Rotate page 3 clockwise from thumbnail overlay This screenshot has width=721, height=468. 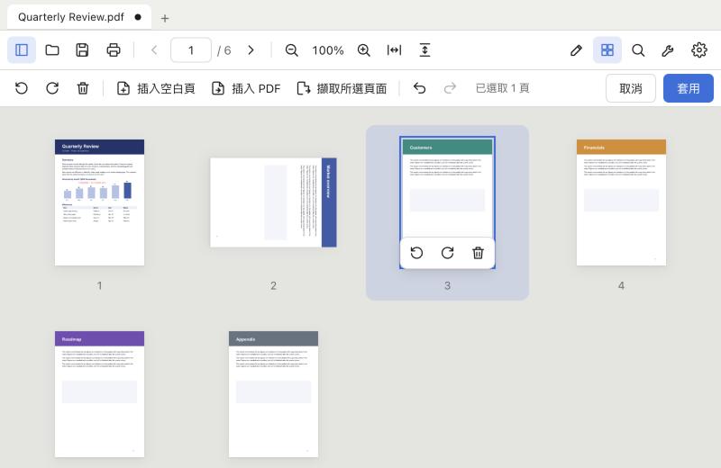tap(447, 253)
